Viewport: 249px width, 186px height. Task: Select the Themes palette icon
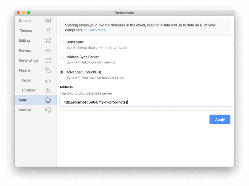pyautogui.click(x=48, y=30)
